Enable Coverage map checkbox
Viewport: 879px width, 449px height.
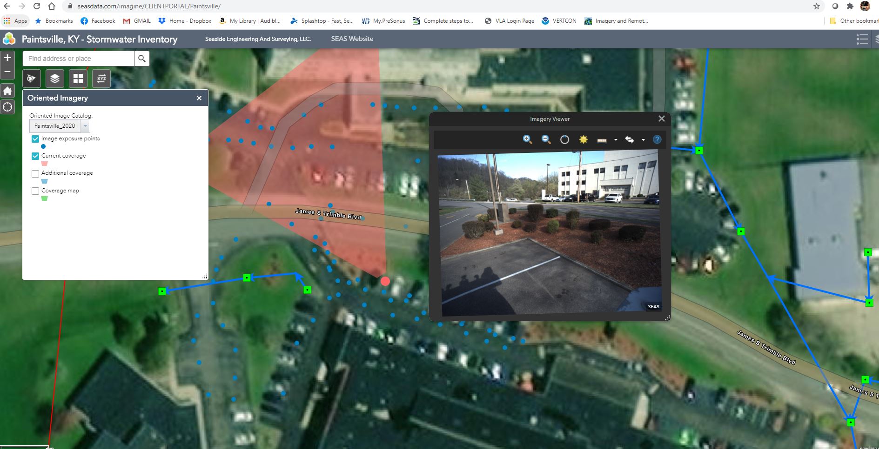[x=35, y=191]
